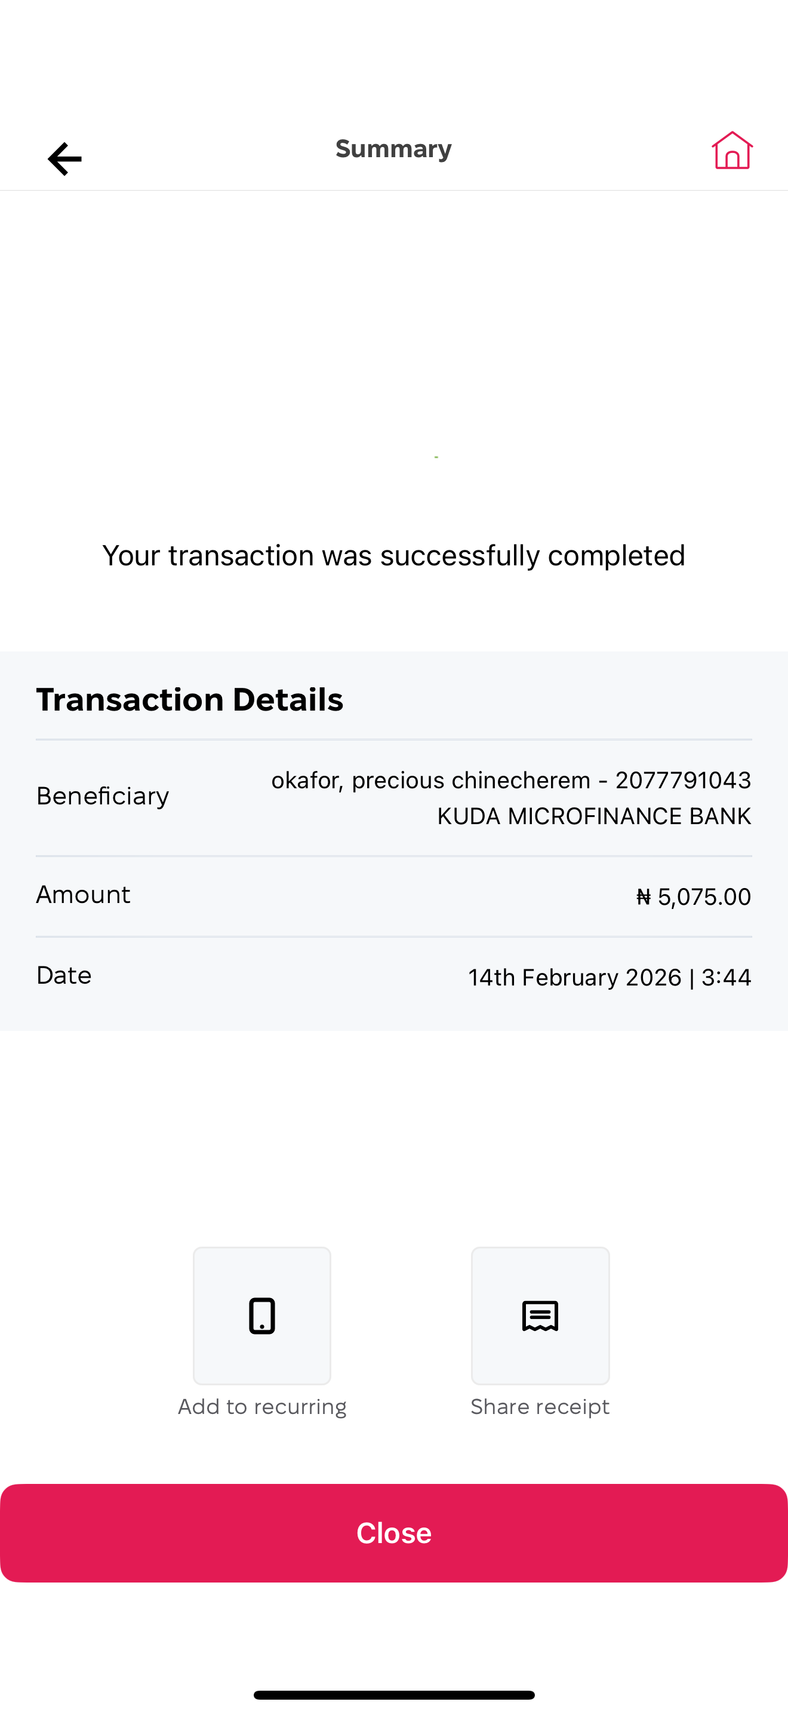Click the small green dot above message
The width and height of the screenshot is (788, 1714).
(x=436, y=457)
